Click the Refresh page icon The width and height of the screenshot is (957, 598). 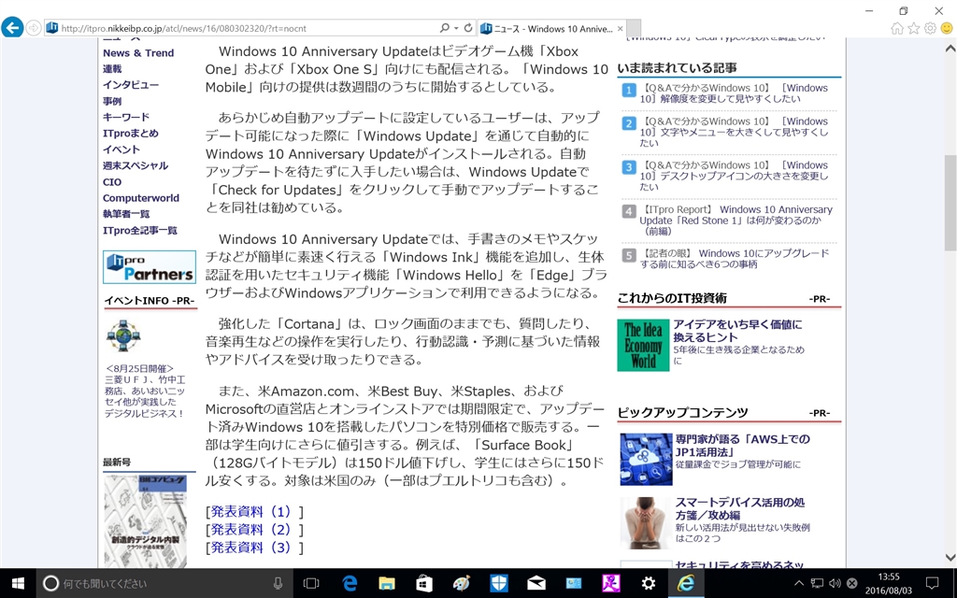click(x=468, y=28)
